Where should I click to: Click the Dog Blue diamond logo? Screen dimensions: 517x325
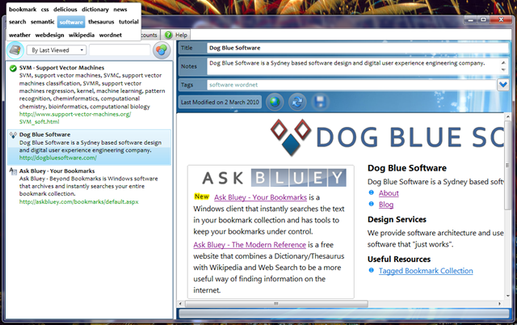click(x=291, y=137)
